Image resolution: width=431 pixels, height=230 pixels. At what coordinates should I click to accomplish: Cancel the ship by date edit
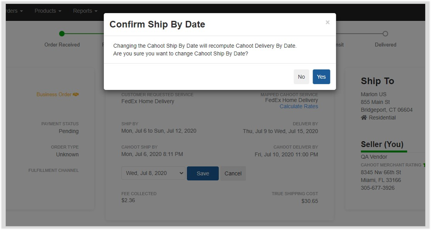[233, 173]
